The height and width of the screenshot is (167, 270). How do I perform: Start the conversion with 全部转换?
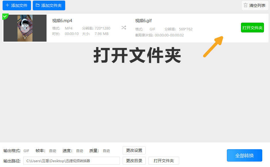[244, 156]
